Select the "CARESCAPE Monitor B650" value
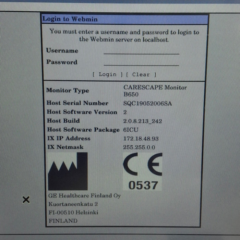 coord(155,91)
